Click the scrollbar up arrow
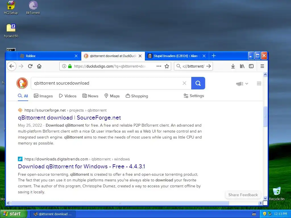The width and height of the screenshot is (291, 218). [x=265, y=75]
